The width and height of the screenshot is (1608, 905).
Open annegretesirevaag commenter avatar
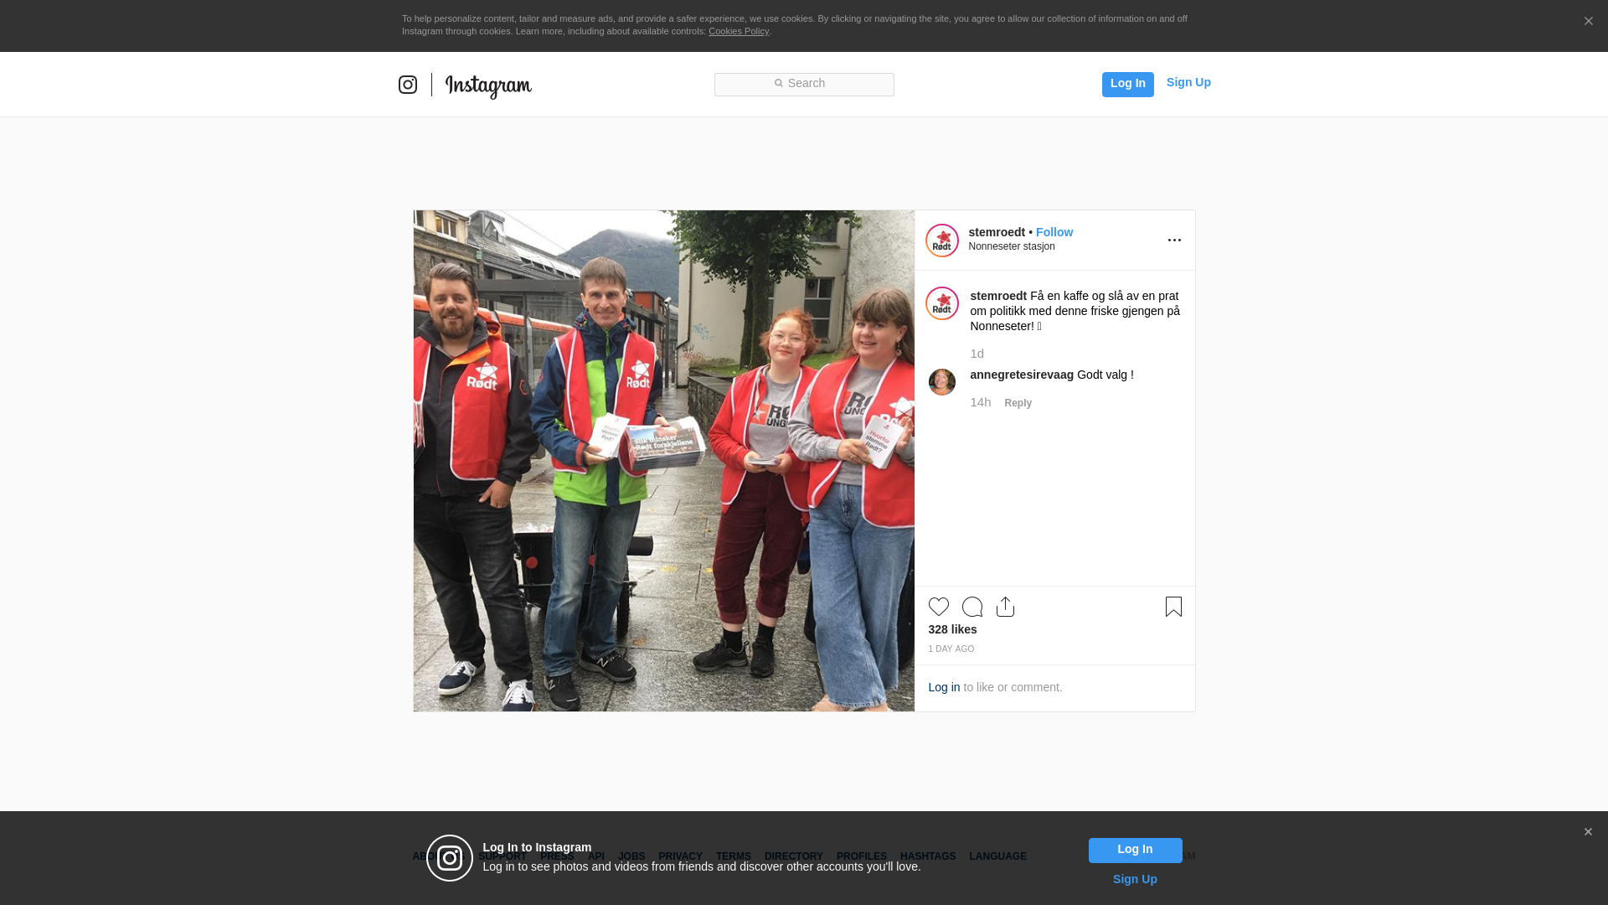[x=942, y=382]
